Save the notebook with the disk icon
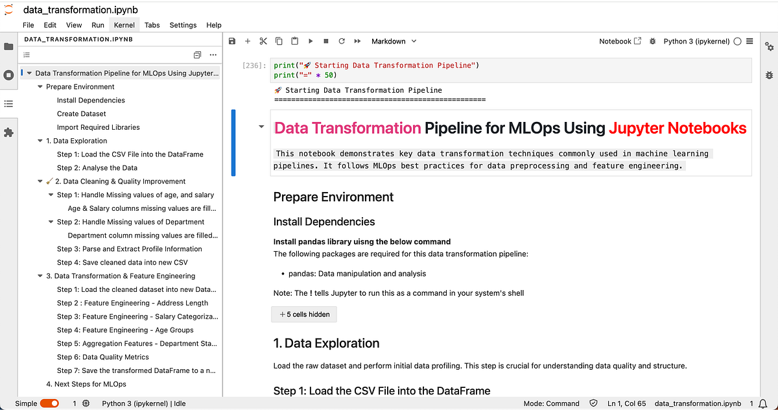This screenshot has height=410, width=778. point(231,41)
